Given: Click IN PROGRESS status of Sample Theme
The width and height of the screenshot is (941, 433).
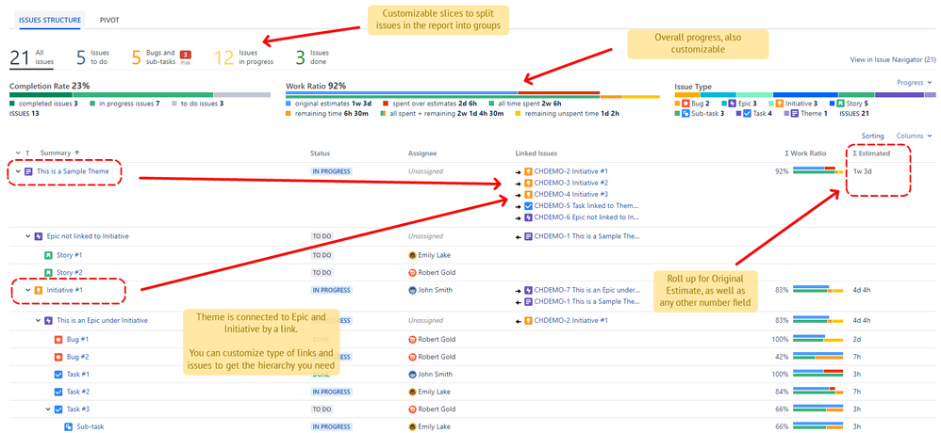Looking at the screenshot, I should pos(331,171).
